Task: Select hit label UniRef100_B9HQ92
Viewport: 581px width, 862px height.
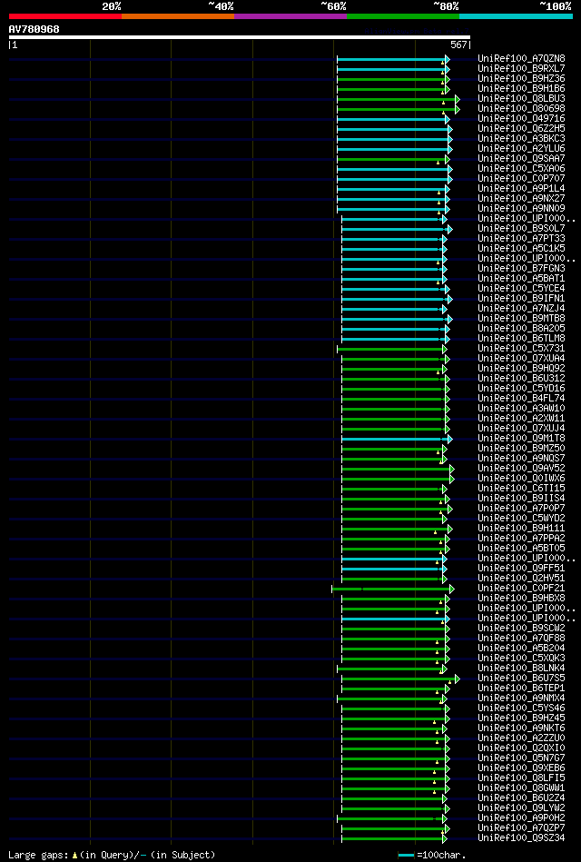Action: (521, 369)
